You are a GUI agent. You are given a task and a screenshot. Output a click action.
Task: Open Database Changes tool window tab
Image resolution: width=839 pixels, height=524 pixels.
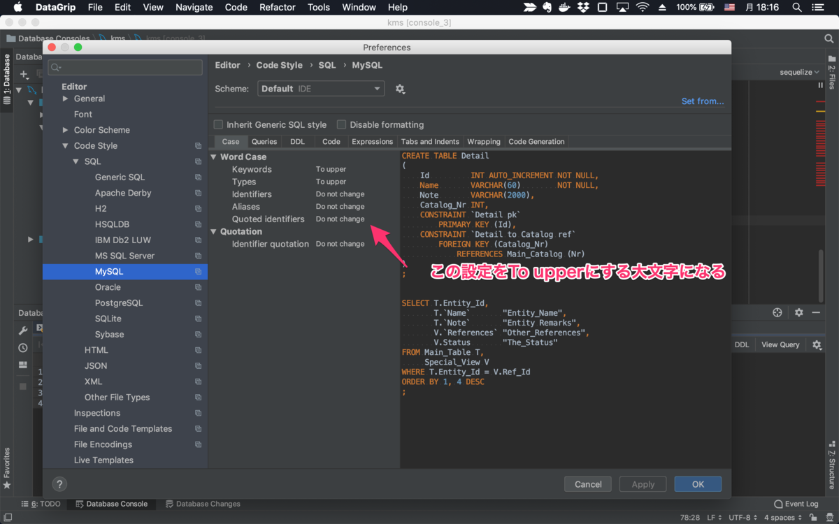(203, 504)
